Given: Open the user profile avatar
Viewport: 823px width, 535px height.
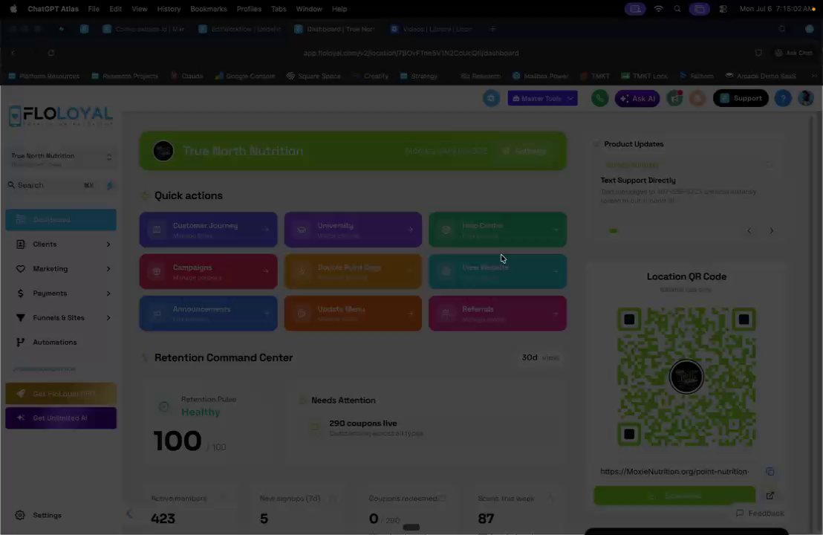Looking at the screenshot, I should pos(806,98).
